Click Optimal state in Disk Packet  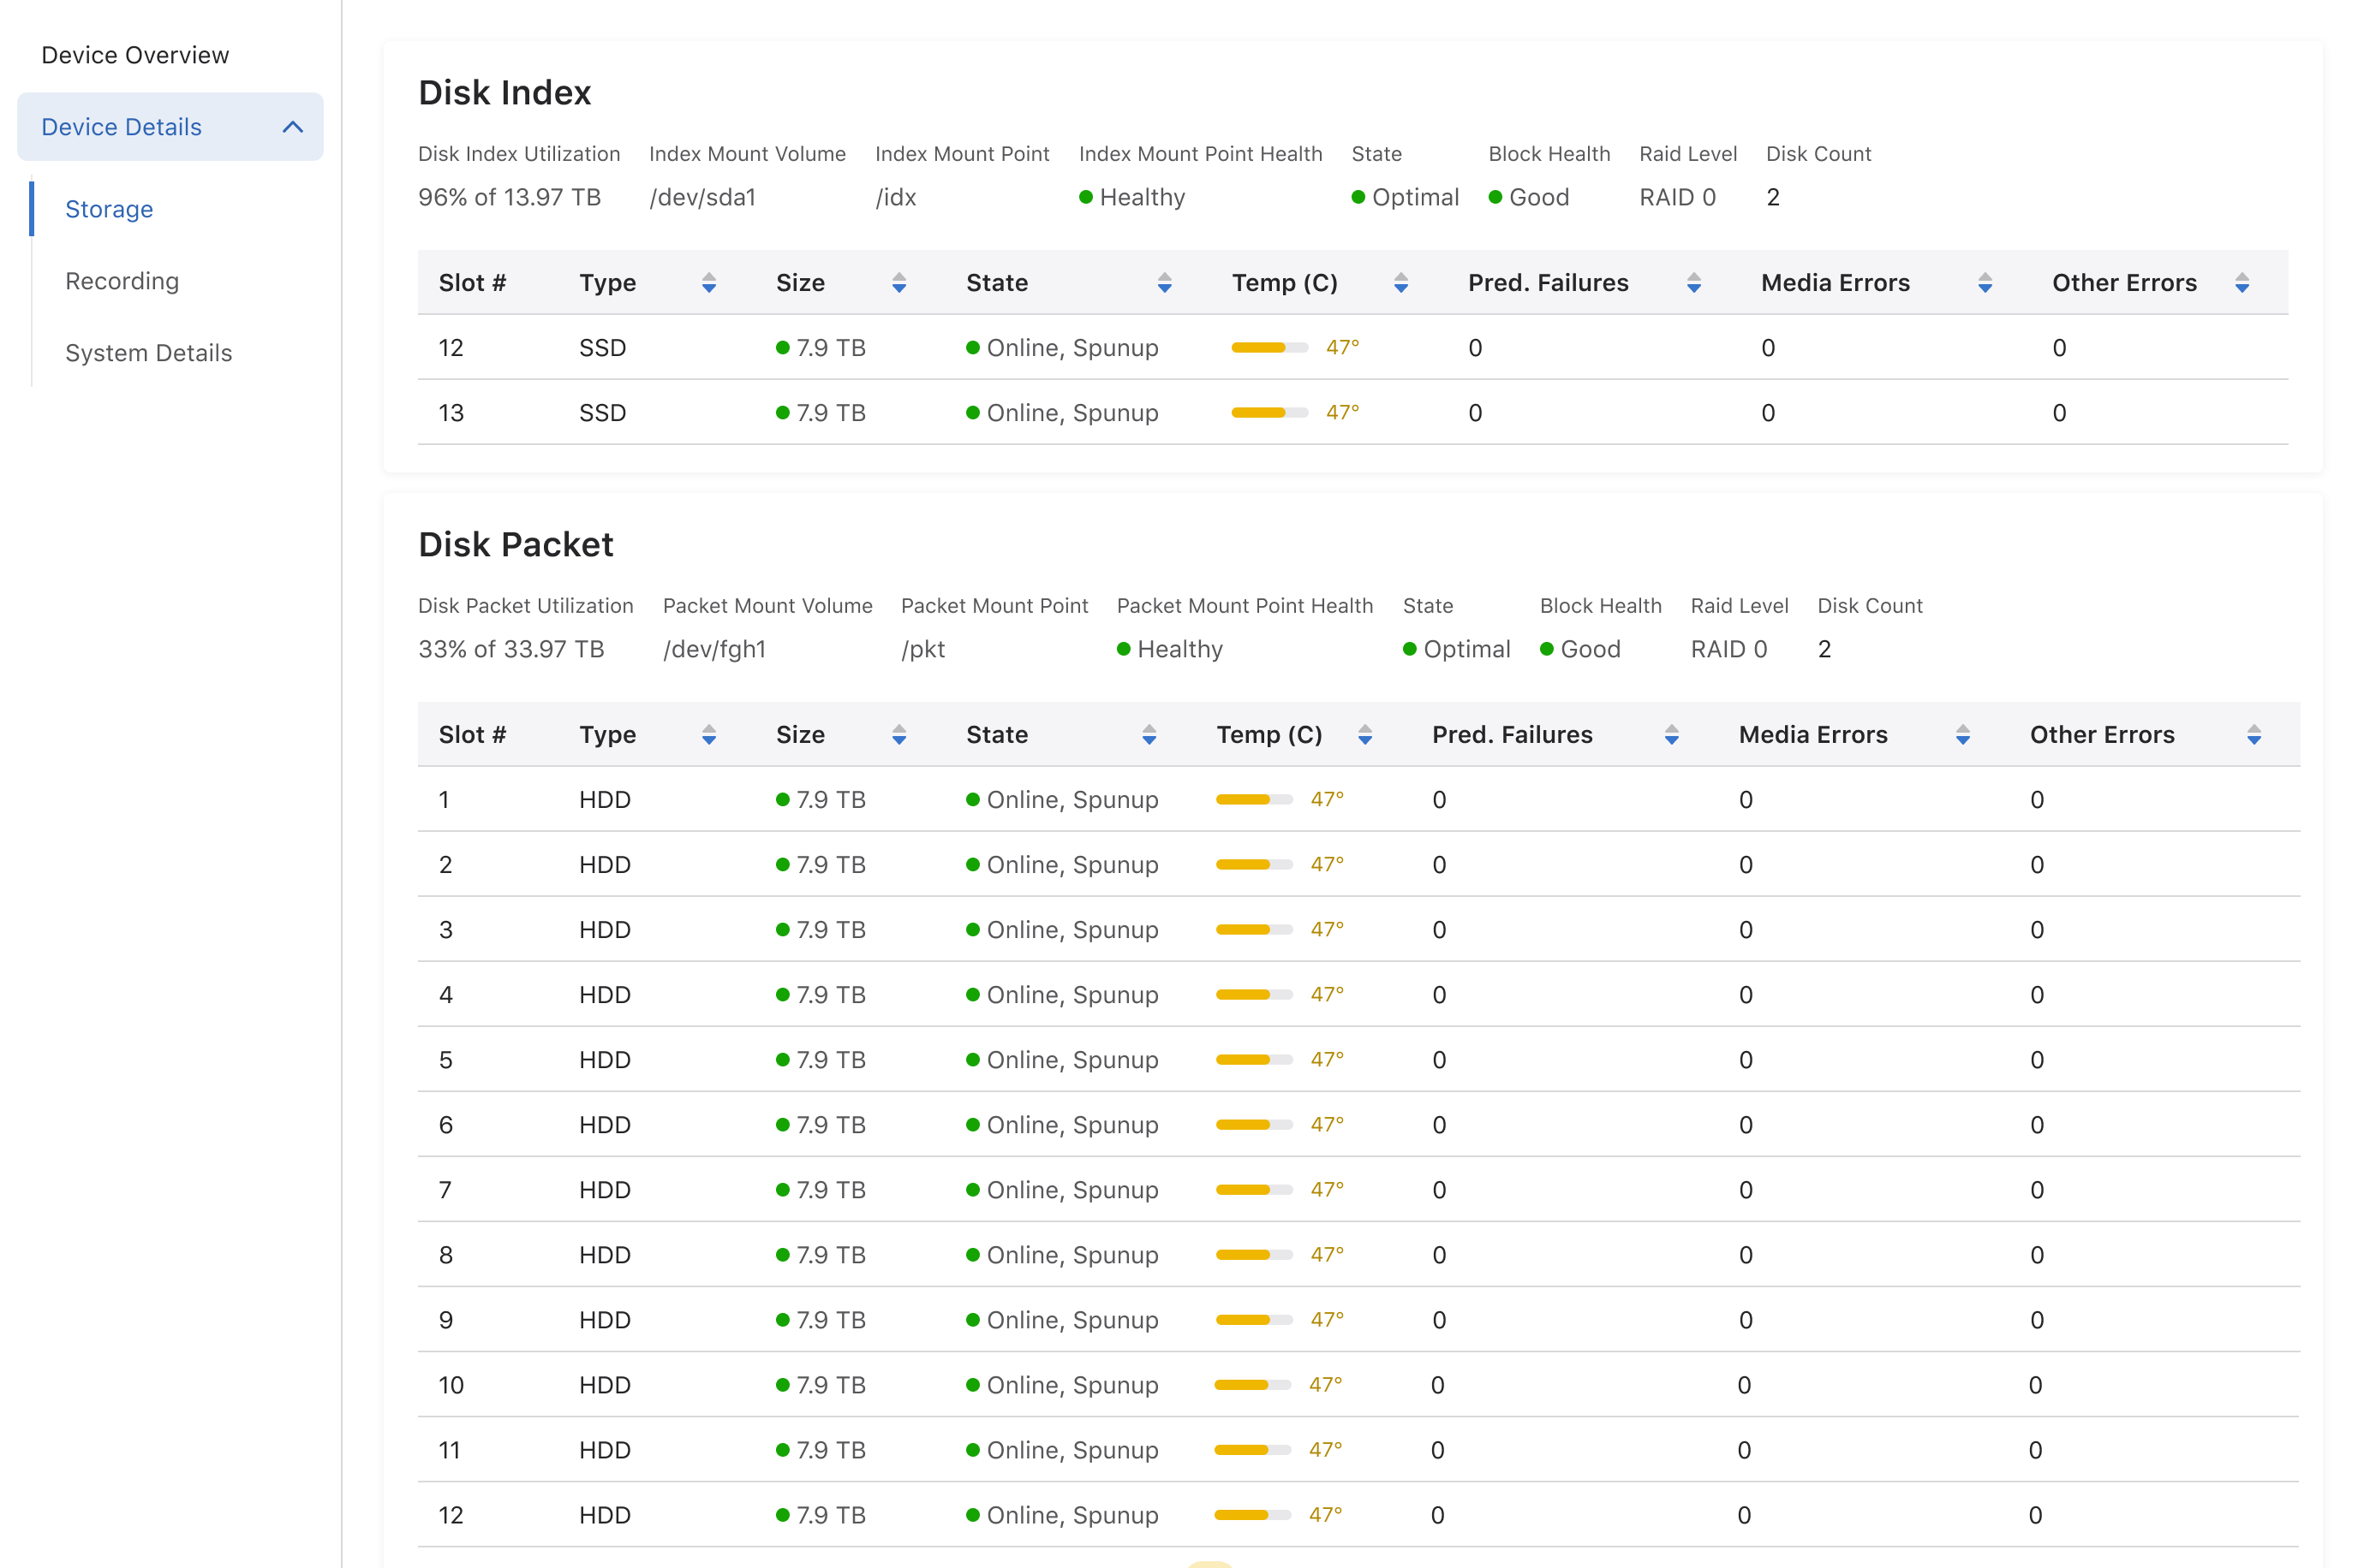click(x=1455, y=649)
